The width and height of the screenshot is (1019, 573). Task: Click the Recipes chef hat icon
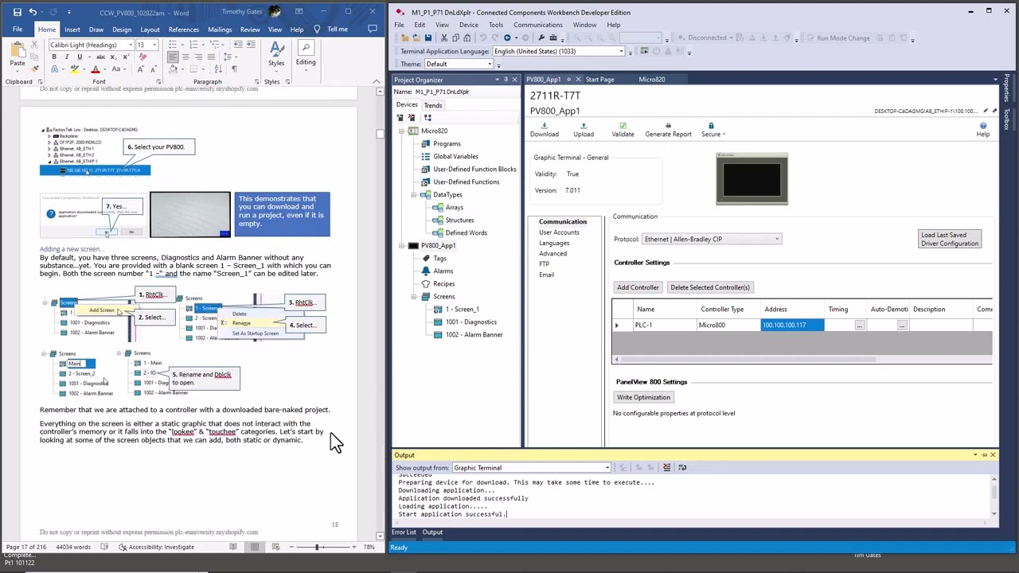[426, 283]
